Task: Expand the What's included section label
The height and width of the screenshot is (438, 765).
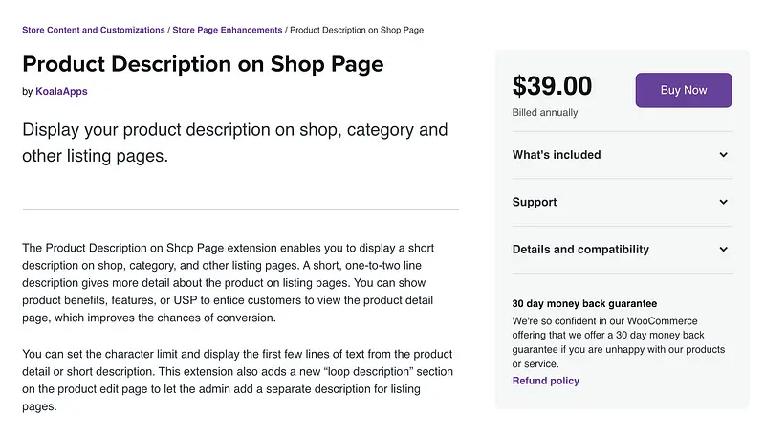Action: coord(557,155)
